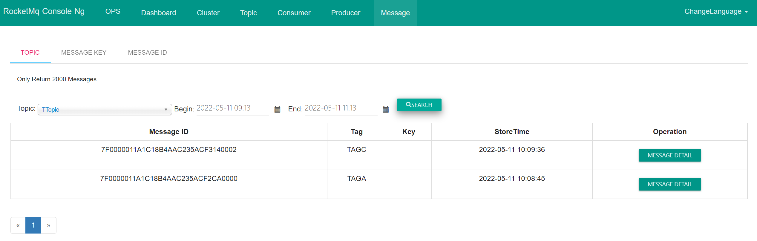Open the Consumer page in navbar

coord(294,13)
